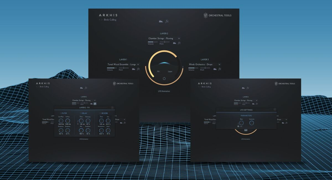Open Layer 1 fx in the largest window

coord(138,69)
